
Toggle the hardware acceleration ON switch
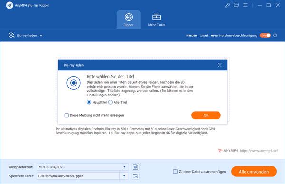coord(265,35)
